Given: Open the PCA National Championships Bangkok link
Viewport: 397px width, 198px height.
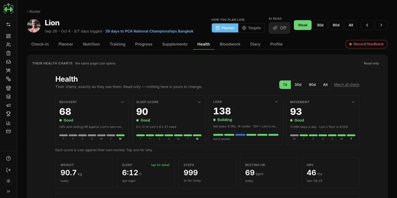Looking at the screenshot, I should tap(149, 31).
